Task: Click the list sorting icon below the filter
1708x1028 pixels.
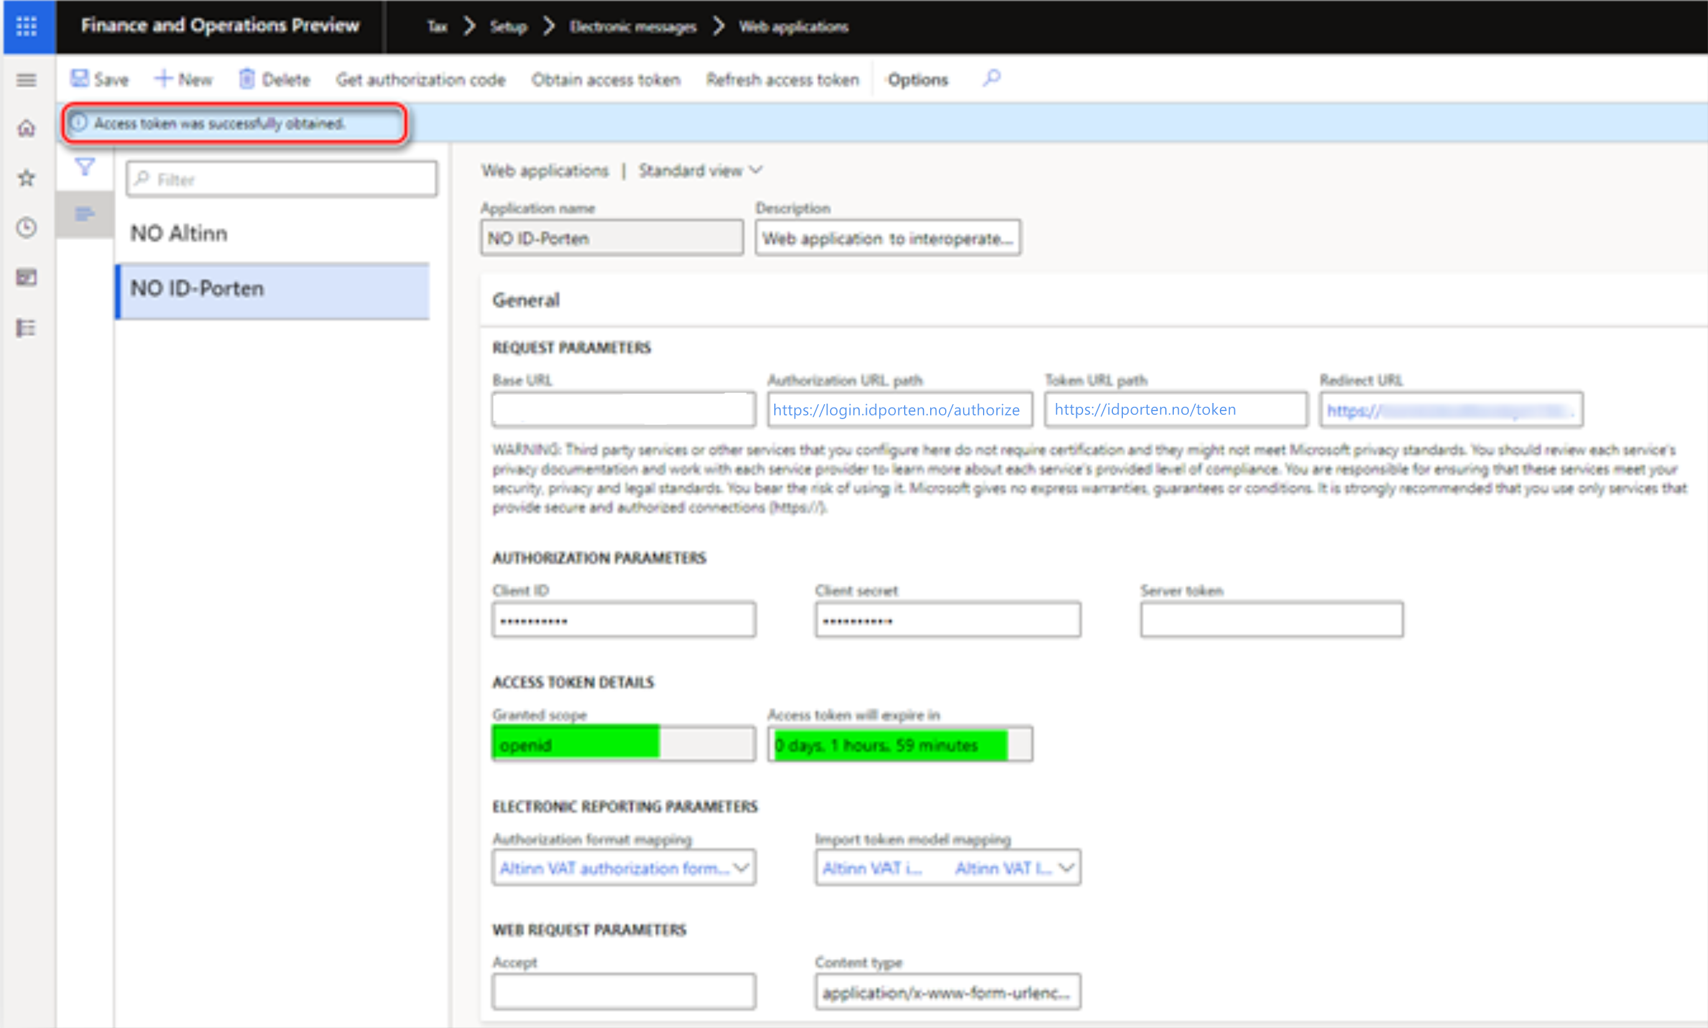Action: click(84, 213)
